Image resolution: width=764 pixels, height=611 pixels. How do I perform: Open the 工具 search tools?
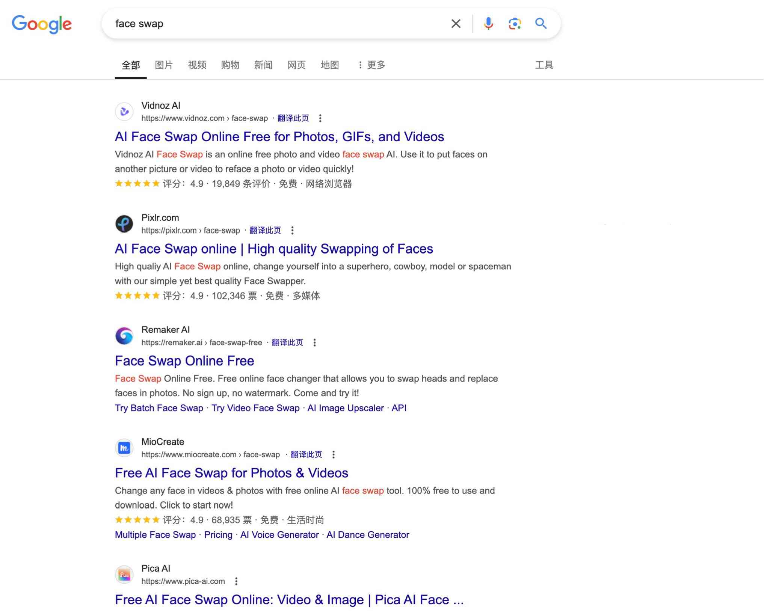tap(544, 65)
